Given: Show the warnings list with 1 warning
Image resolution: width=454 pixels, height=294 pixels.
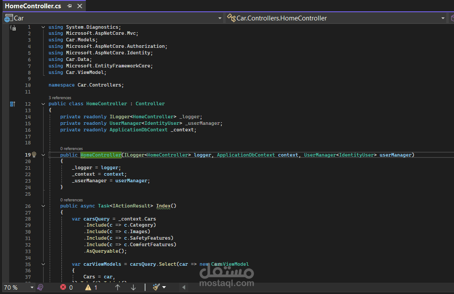Looking at the screenshot, I should [91, 287].
